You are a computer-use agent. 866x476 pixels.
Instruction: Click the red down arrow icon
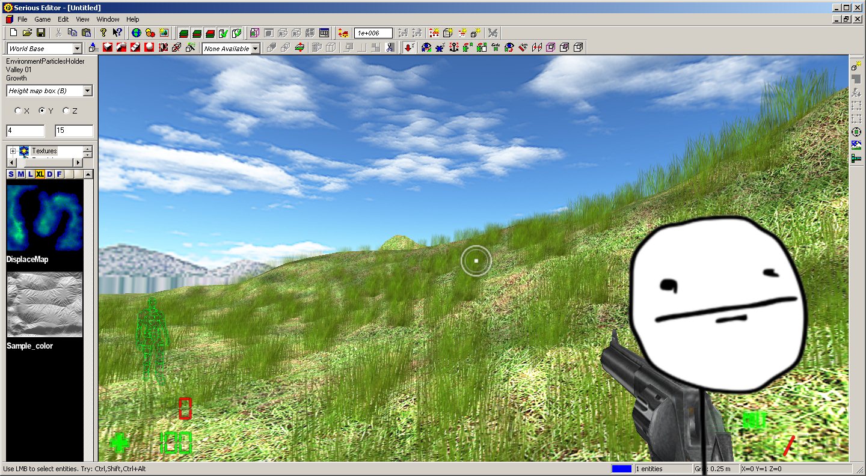pyautogui.click(x=410, y=47)
